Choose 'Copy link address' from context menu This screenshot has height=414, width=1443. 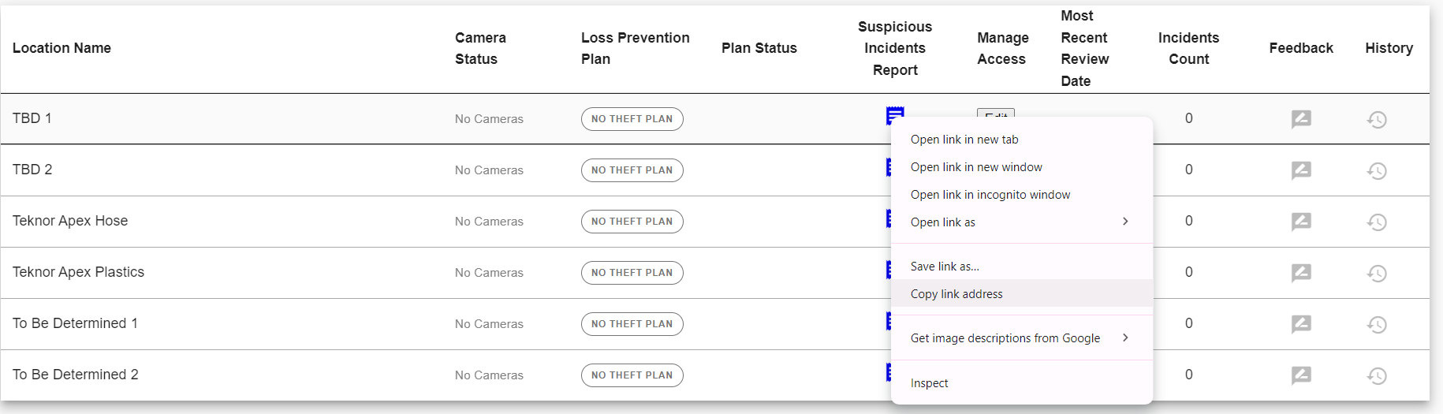point(1022,294)
